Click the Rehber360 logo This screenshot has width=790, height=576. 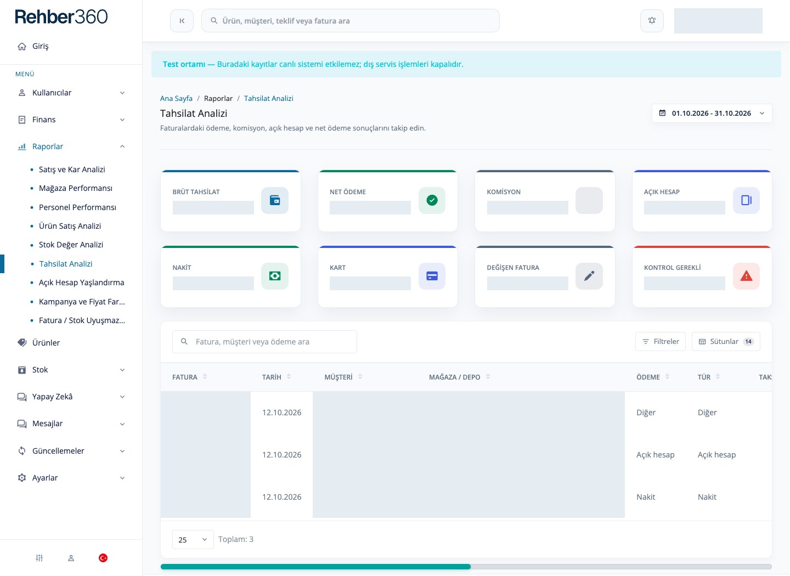61,17
